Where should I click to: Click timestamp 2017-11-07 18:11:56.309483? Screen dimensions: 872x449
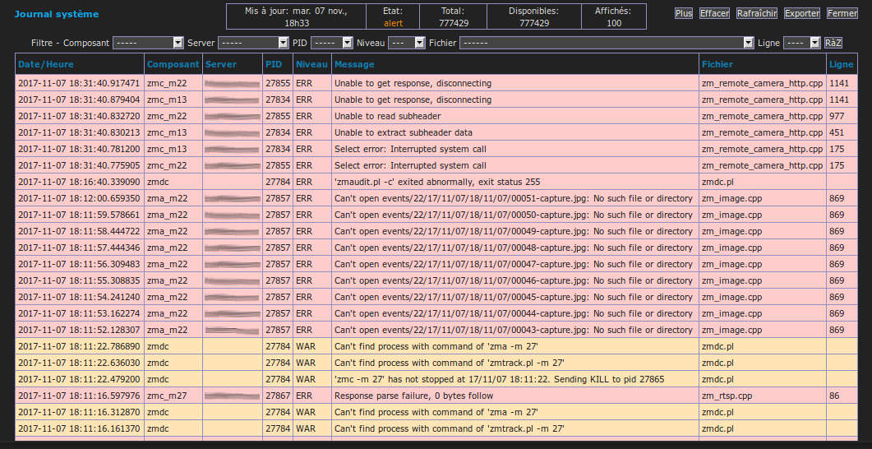(79, 264)
